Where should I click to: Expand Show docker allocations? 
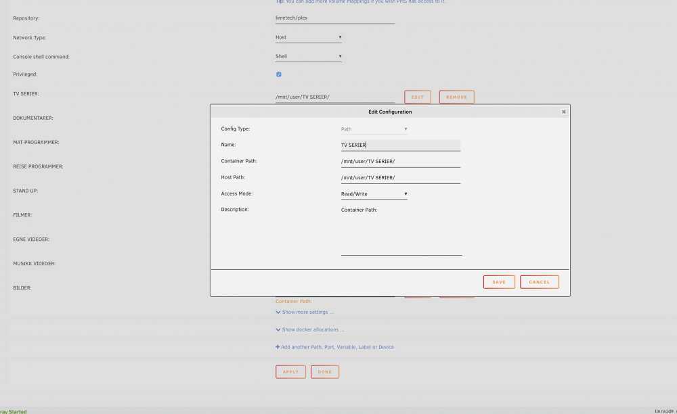pyautogui.click(x=309, y=329)
